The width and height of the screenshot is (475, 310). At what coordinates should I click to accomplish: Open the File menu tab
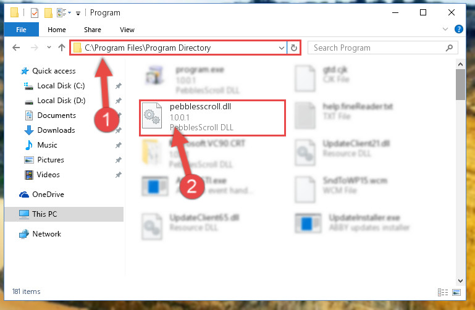click(21, 30)
